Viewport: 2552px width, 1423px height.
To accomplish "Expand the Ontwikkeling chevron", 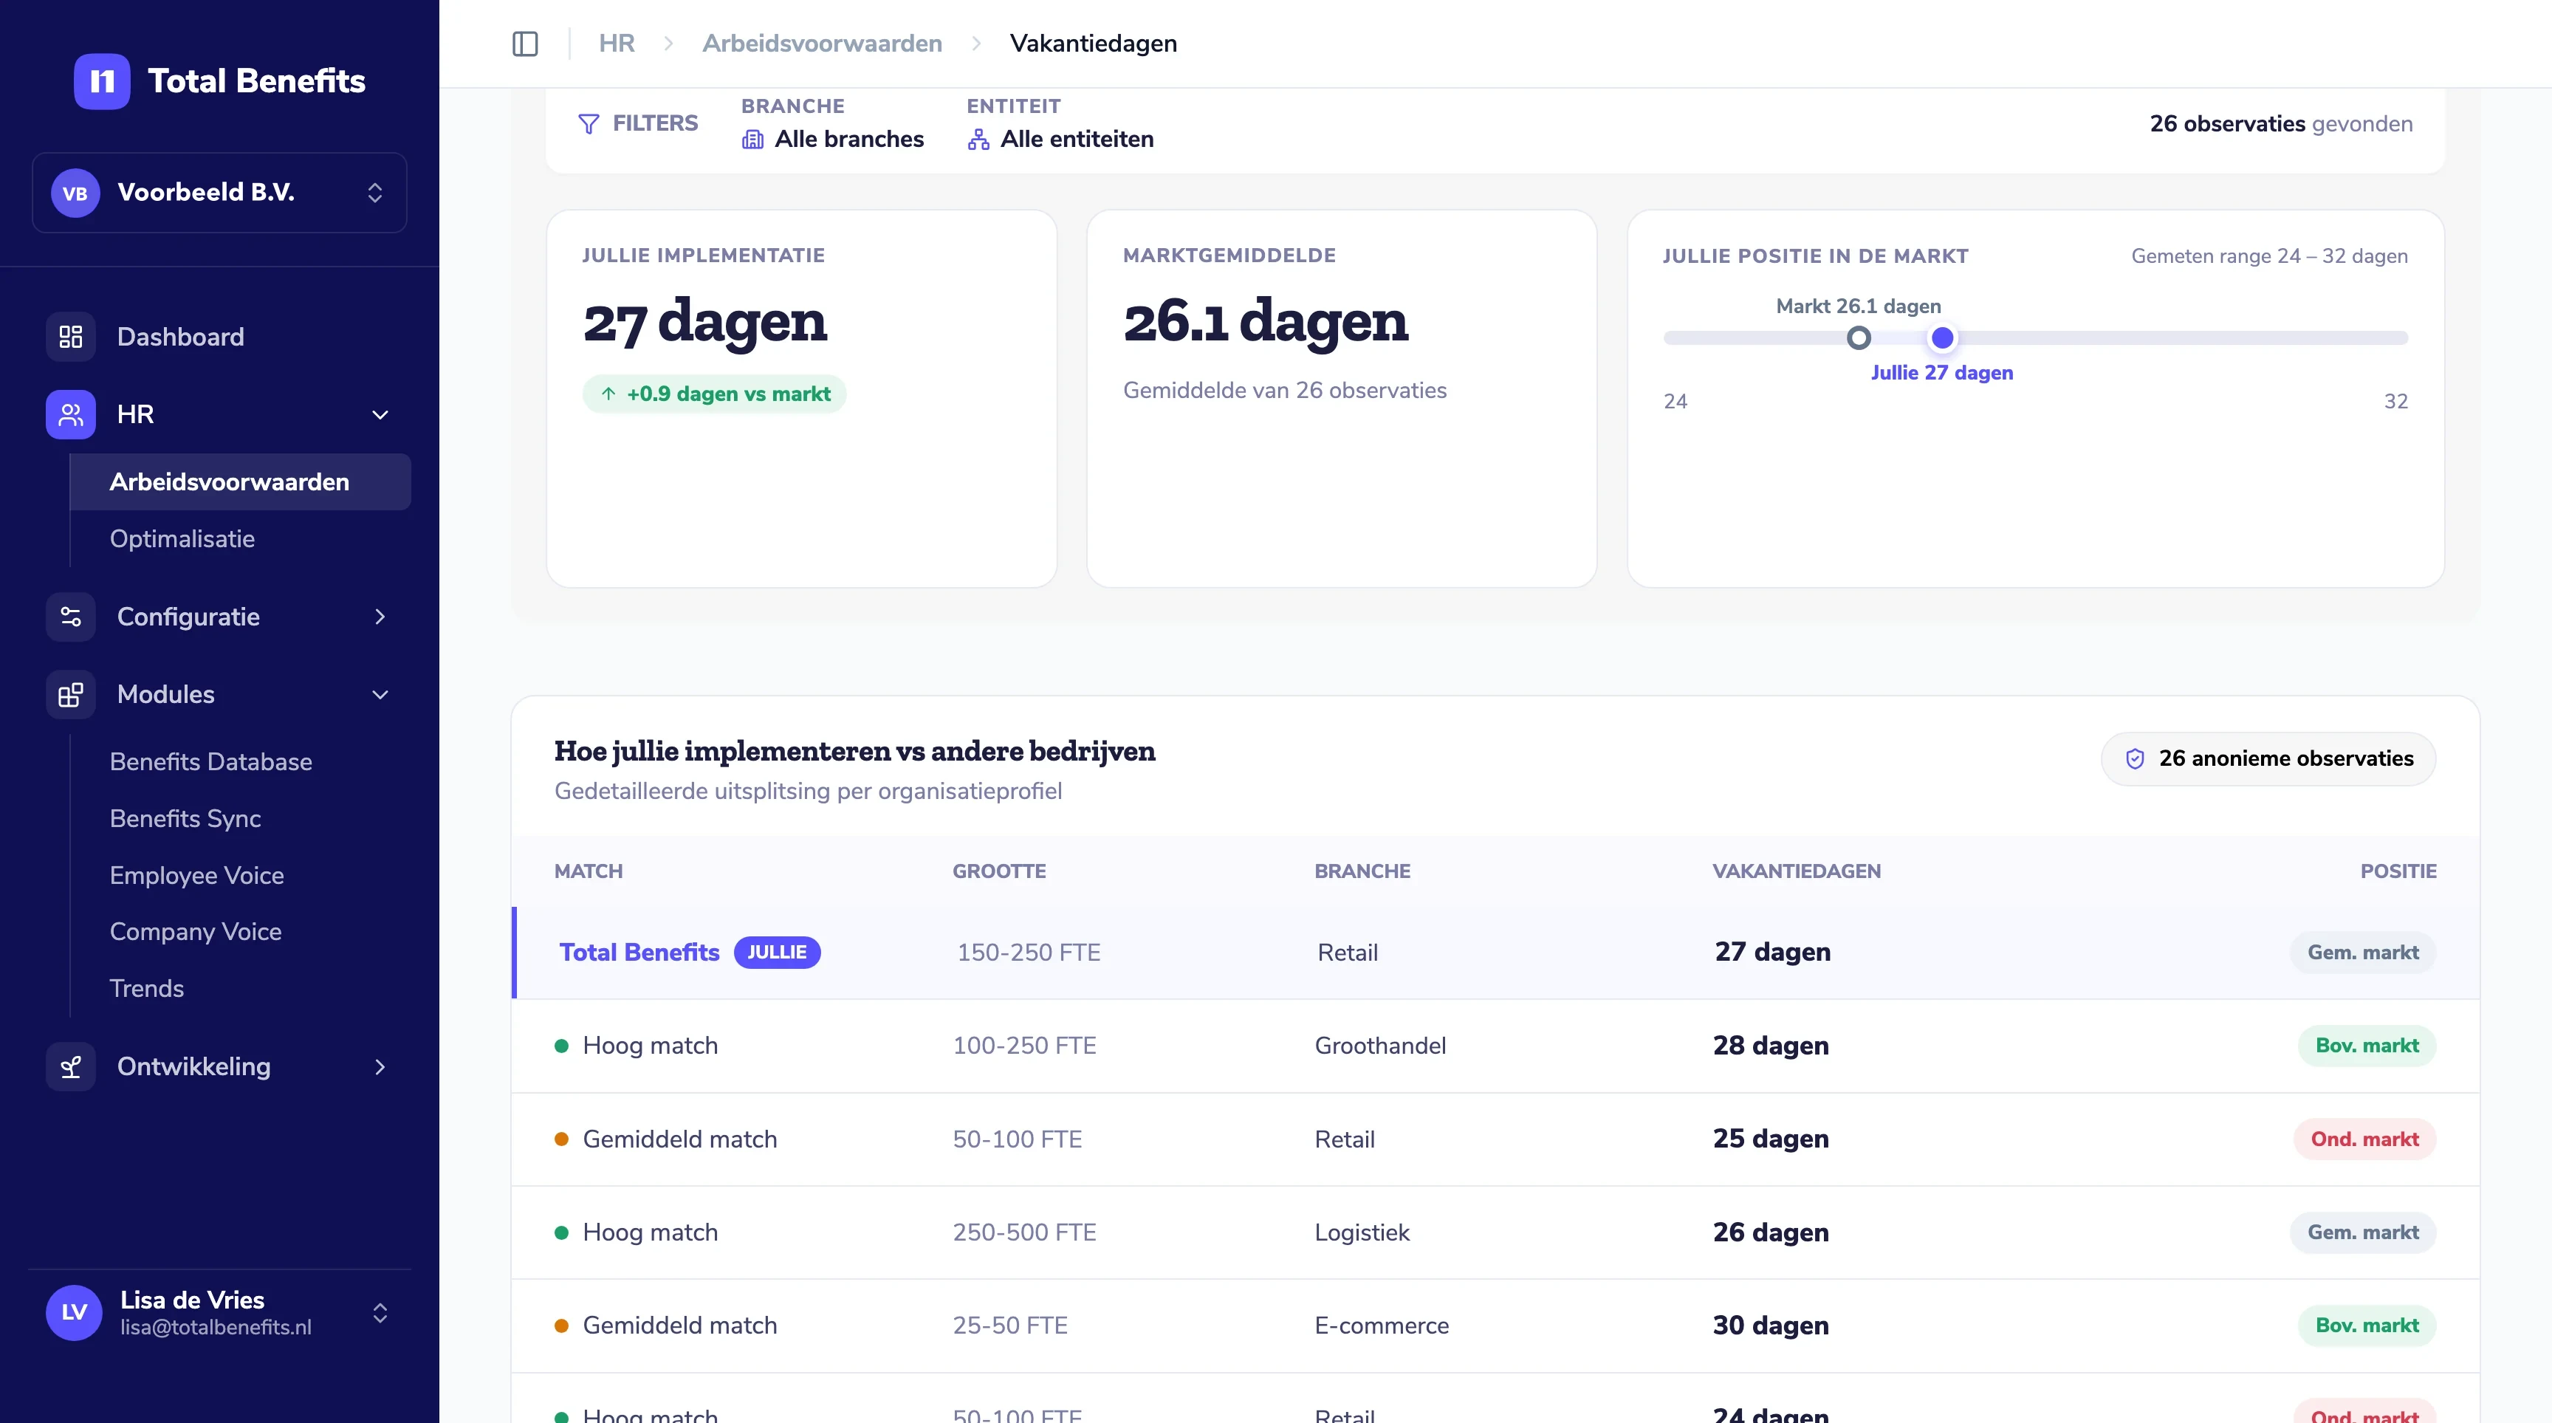I will [x=380, y=1067].
